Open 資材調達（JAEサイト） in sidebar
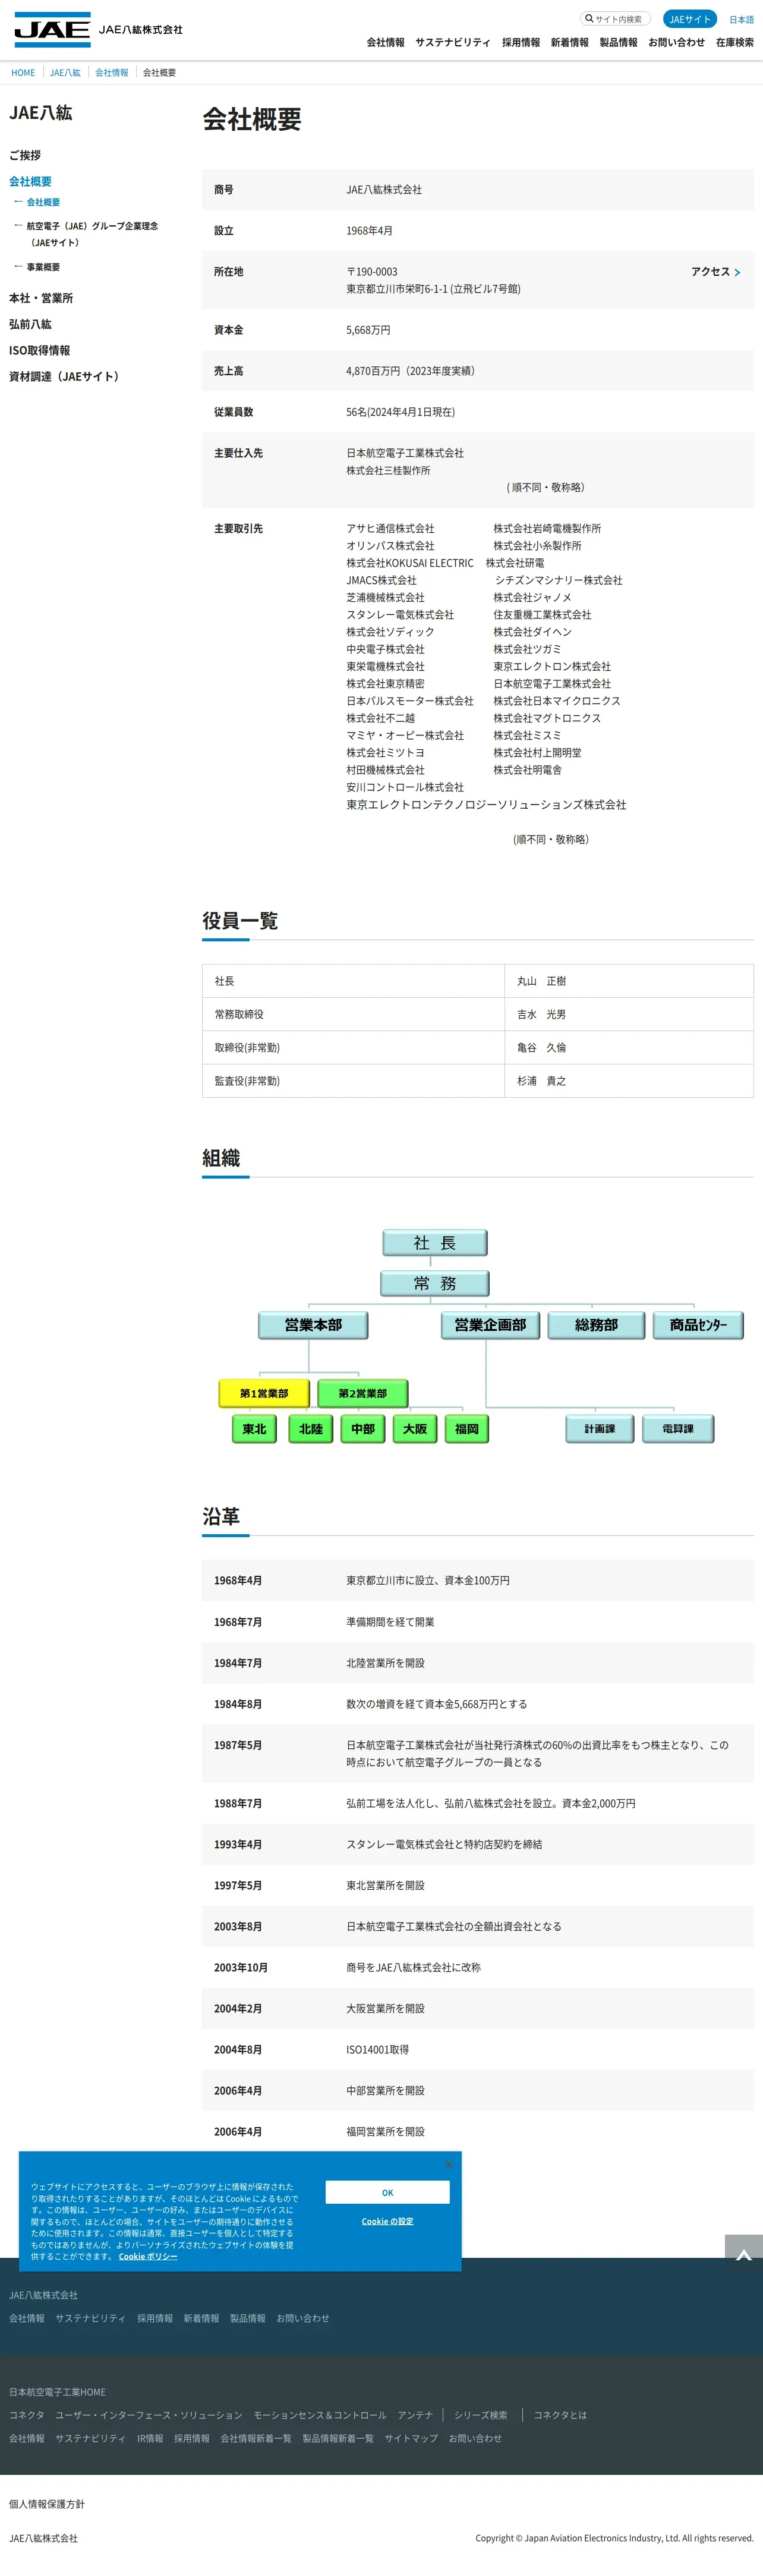The height and width of the screenshot is (2576, 763). [x=66, y=376]
